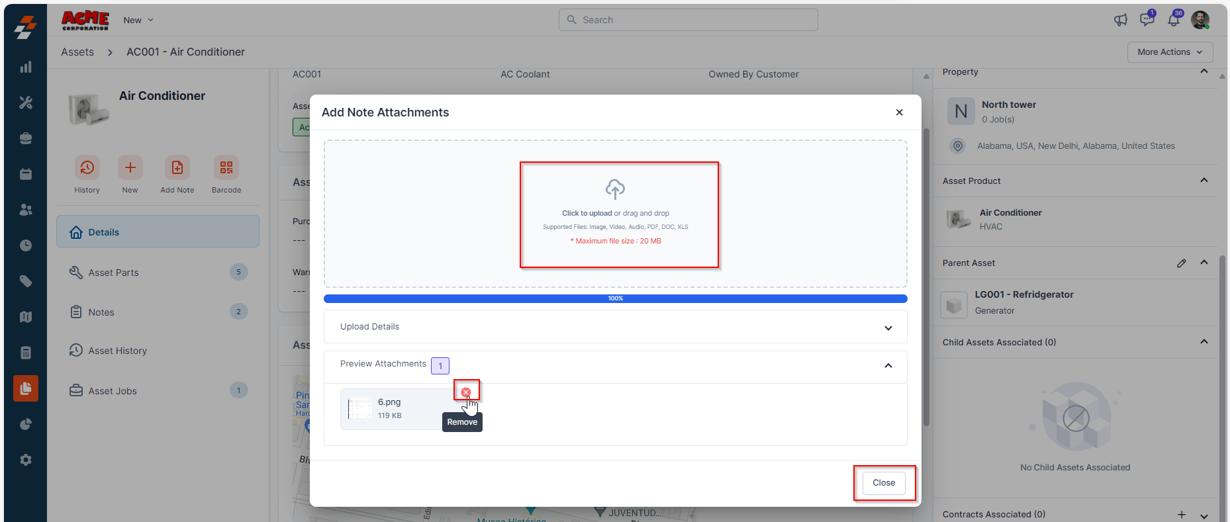Collapse the Property section
Image resolution: width=1230 pixels, height=522 pixels.
(1204, 71)
